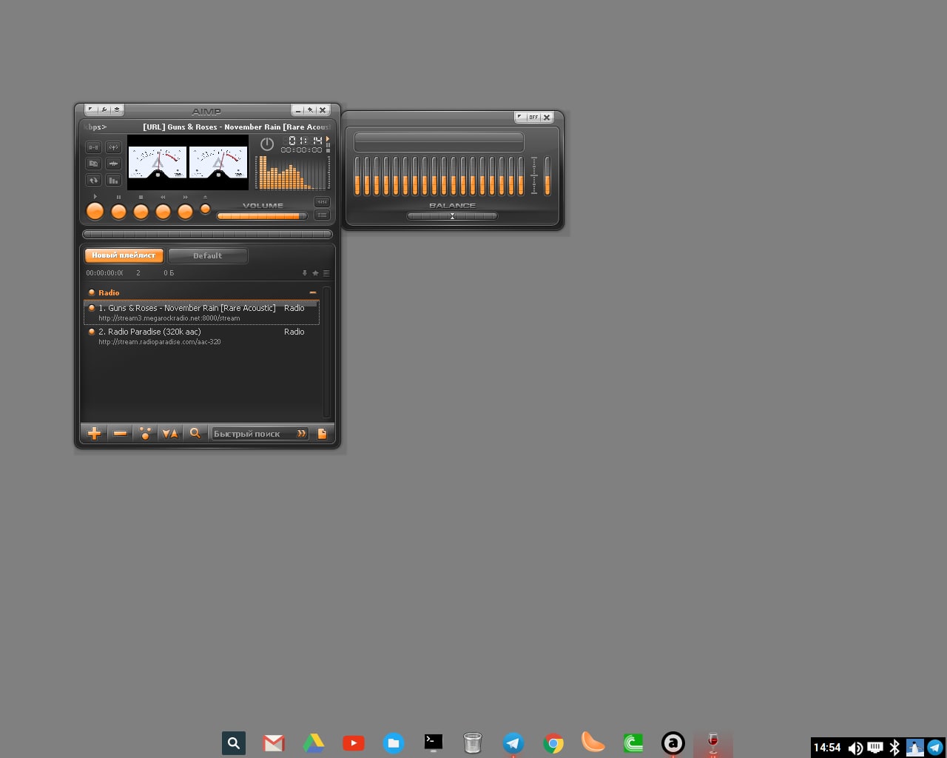Click the magnifier search button

(195, 434)
